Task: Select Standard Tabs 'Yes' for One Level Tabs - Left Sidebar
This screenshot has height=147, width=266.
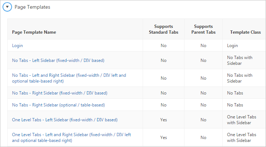Action: coord(163,120)
